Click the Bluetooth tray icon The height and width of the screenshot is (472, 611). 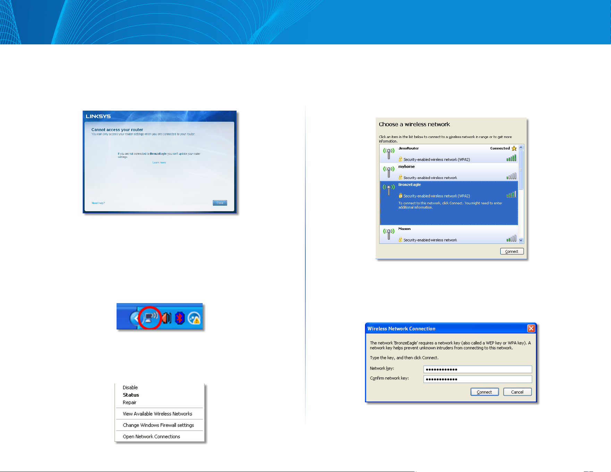(x=179, y=318)
